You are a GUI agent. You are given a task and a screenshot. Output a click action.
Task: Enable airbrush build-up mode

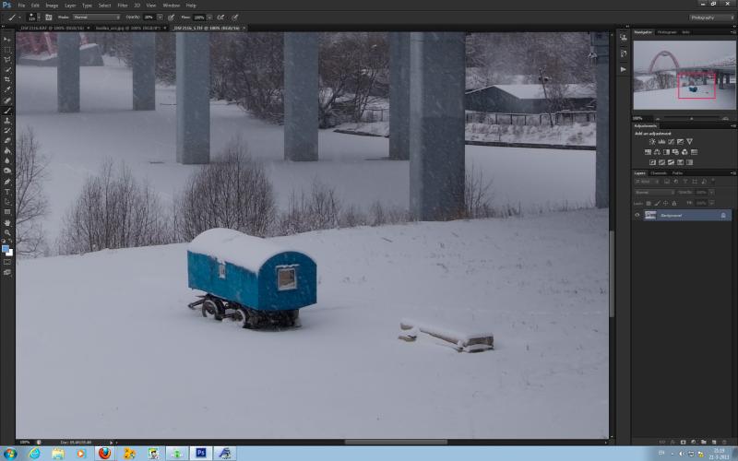(220, 18)
